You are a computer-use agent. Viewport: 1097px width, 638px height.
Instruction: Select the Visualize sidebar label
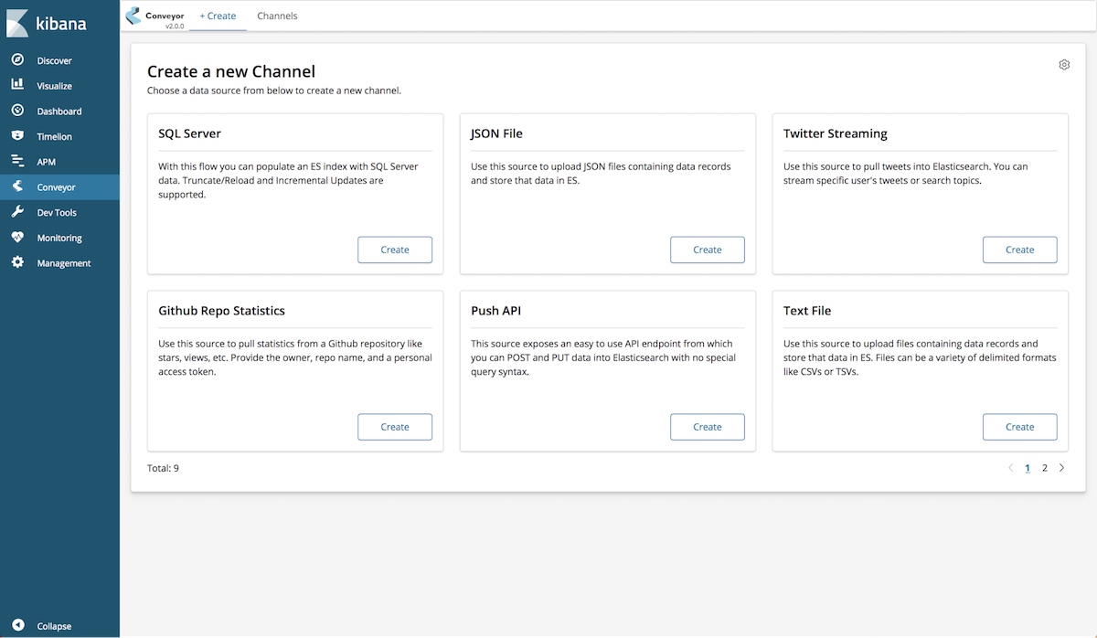(x=54, y=86)
